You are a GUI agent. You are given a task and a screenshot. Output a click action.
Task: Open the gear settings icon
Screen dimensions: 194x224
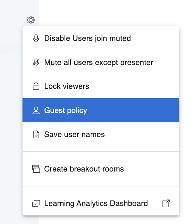click(31, 20)
